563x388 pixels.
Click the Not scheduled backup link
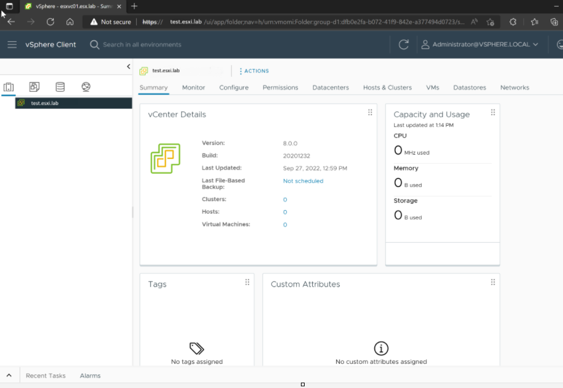(x=303, y=181)
